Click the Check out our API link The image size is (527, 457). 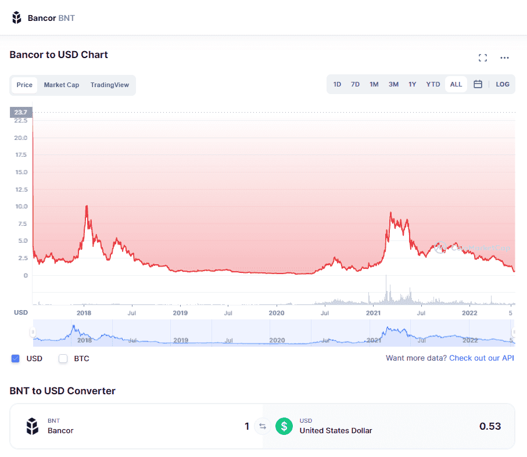click(x=481, y=358)
